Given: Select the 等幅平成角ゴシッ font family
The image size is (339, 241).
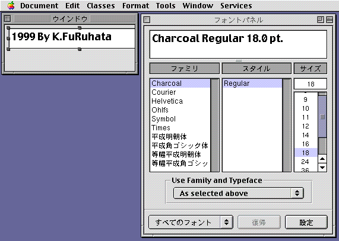Looking at the screenshot, I should tap(180, 163).
